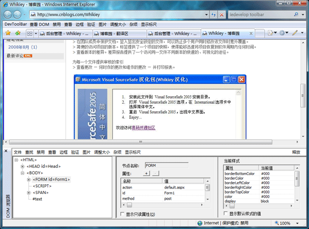Click the 名称 column header in attributes
The height and width of the screenshot is (229, 309).
(x=141, y=181)
